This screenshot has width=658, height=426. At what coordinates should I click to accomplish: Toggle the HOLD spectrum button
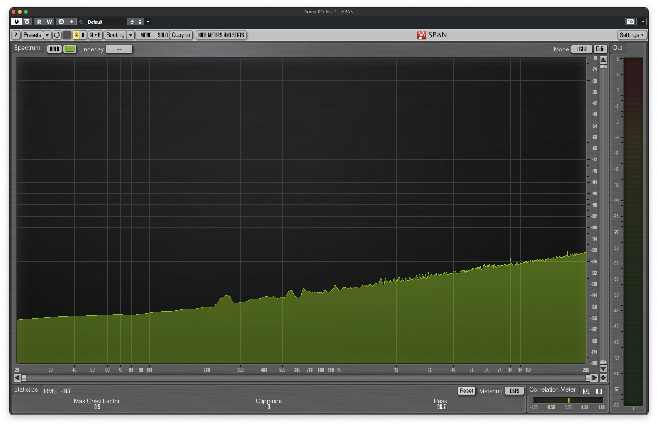(x=54, y=49)
